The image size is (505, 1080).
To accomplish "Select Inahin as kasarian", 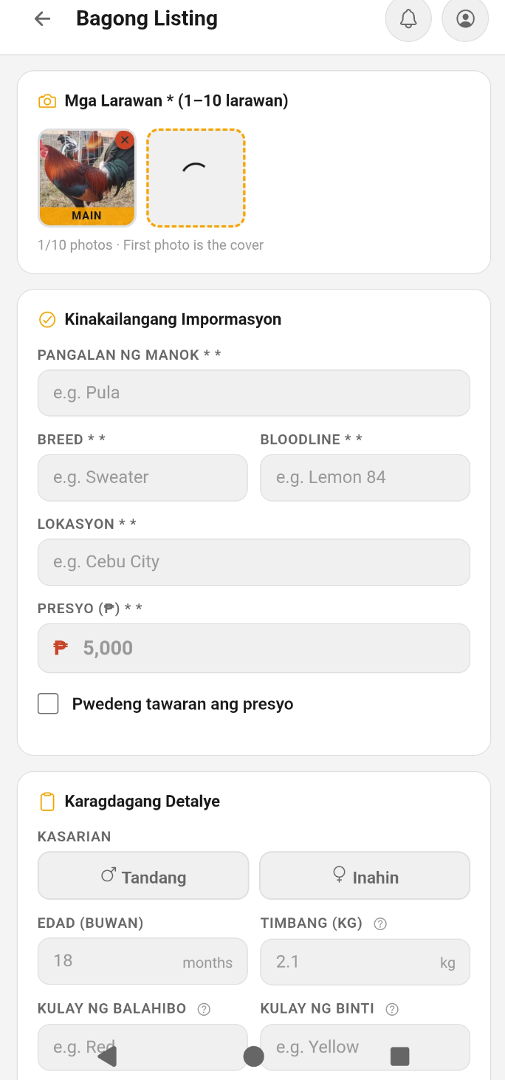I will 365,875.
